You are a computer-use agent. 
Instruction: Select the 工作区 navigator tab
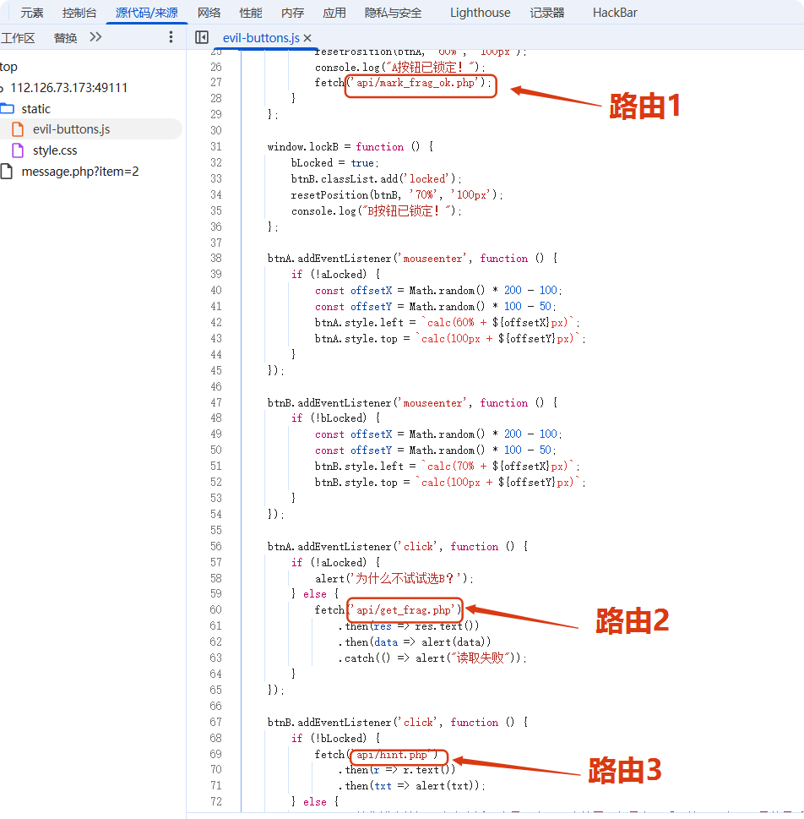(x=18, y=38)
